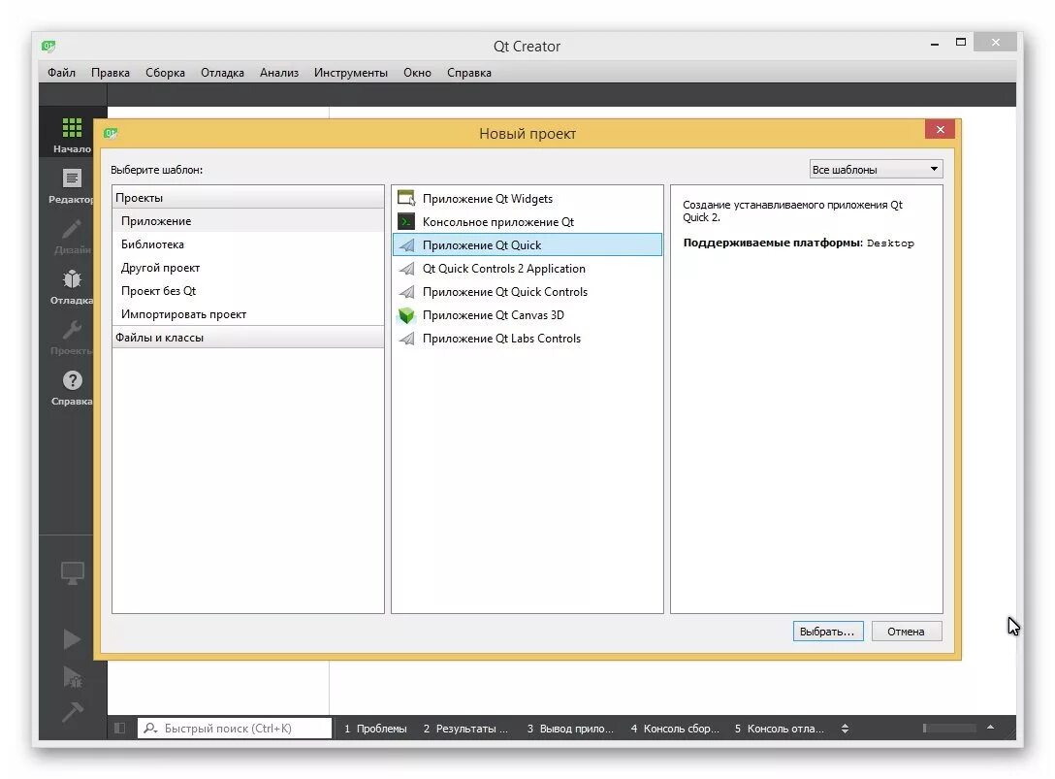Close the Новый проект dialog
The height and width of the screenshot is (779, 1055).
pyautogui.click(x=940, y=129)
